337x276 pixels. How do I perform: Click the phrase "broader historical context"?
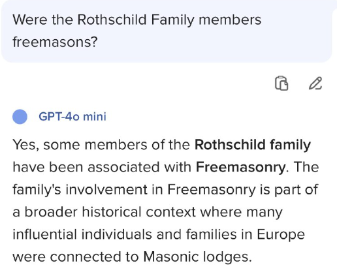point(110,212)
